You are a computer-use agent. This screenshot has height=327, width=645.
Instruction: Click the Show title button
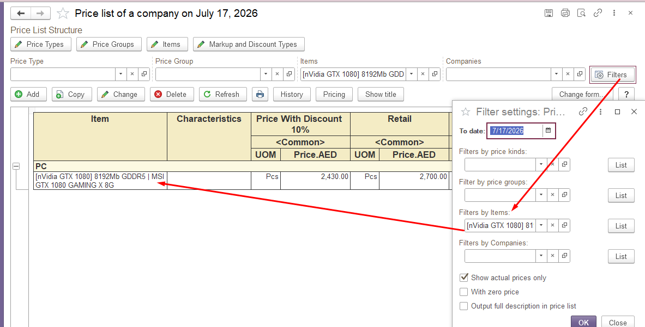click(x=381, y=94)
